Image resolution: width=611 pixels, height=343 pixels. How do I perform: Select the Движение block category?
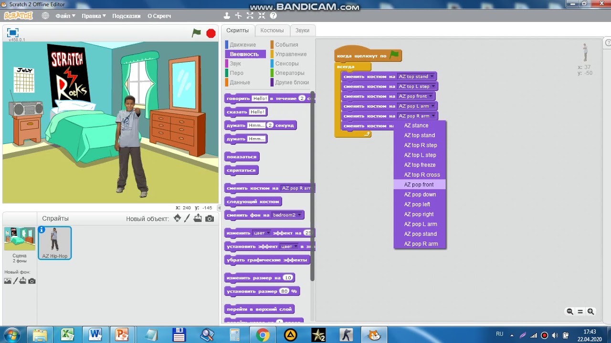click(242, 45)
